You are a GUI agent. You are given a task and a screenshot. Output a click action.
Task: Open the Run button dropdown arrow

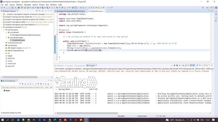pos(40,8)
